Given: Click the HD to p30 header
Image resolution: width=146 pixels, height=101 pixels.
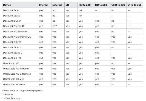Looking at the screenshot, I should click(85, 5).
